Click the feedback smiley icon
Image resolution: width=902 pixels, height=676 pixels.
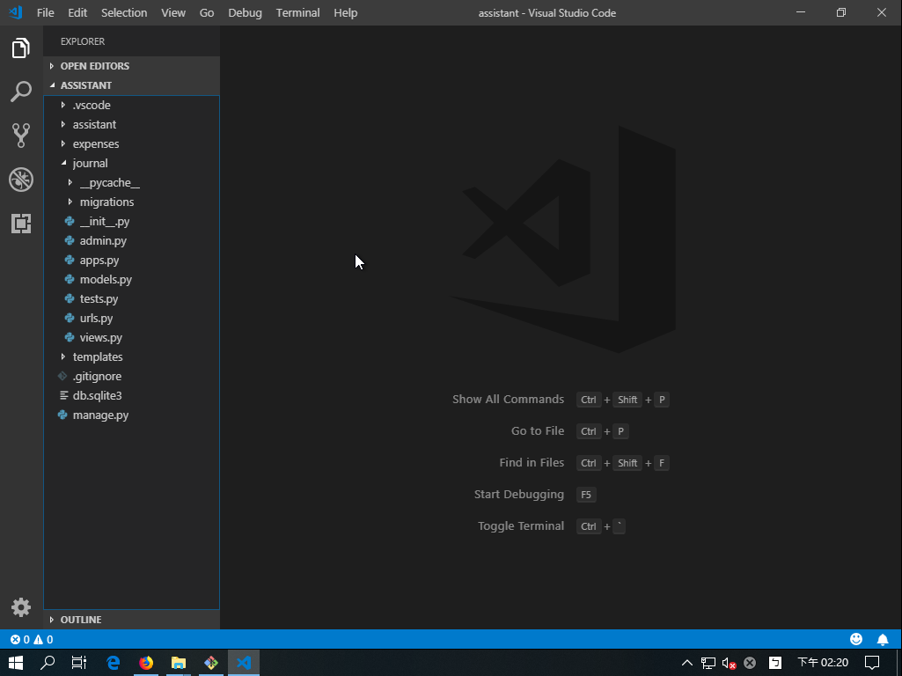coord(856,639)
